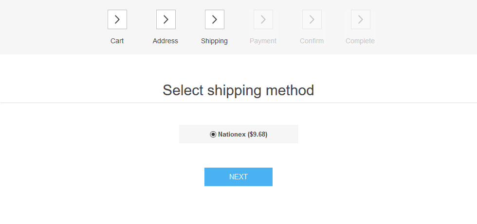
Task: Click the NEXT button
Action: coord(238,177)
